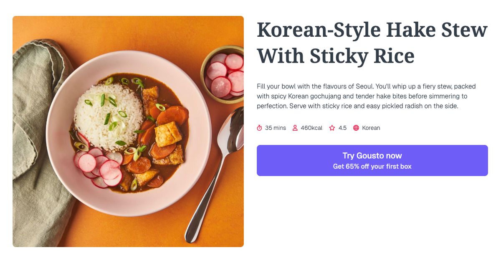Click the recipe title heading
This screenshot has height=263, width=501.
(372, 42)
